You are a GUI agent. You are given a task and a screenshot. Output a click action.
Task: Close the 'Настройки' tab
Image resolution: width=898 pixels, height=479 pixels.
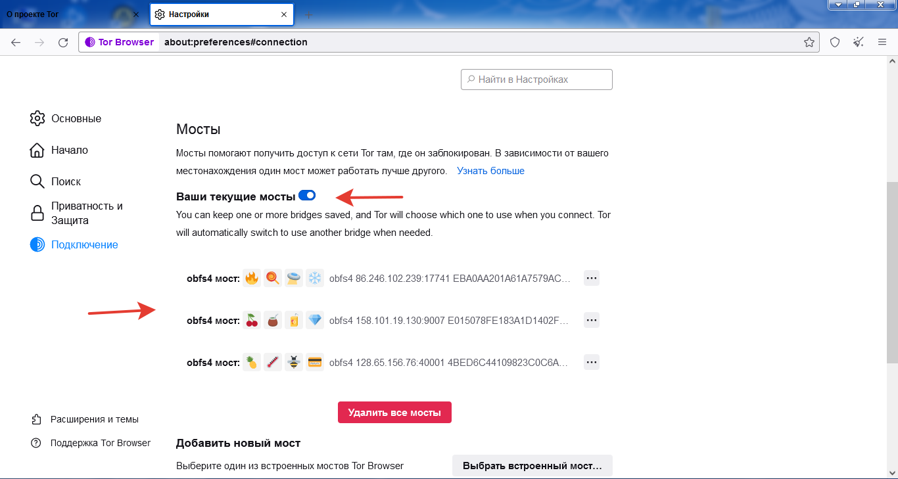point(284,14)
